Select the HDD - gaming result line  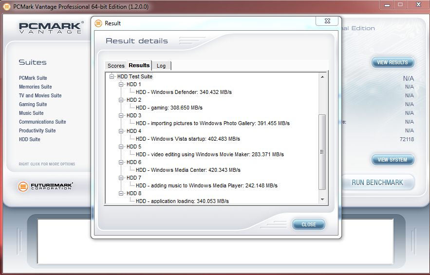coord(169,108)
